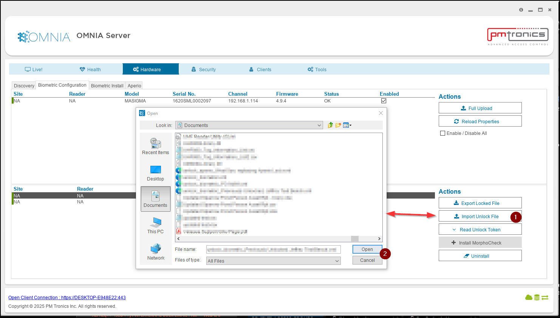Click serial number 1620SML0002097 cell
Image resolution: width=560 pixels, height=318 pixels.
192,101
